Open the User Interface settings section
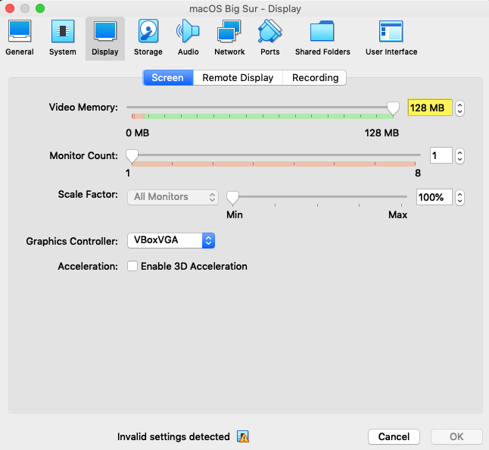Screen dimensions: 489x450 391,38
